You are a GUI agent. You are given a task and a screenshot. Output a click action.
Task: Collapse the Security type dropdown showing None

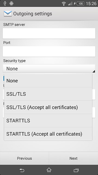(x=49, y=69)
